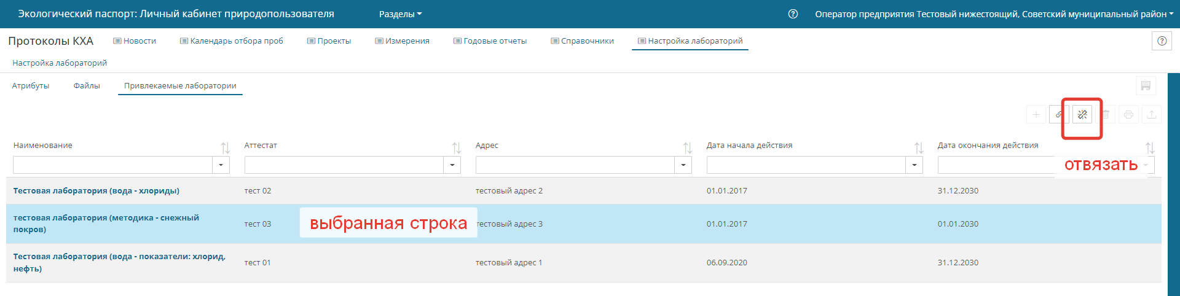Sort table by Наименование column
This screenshot has width=1180, height=296.
pos(225,147)
